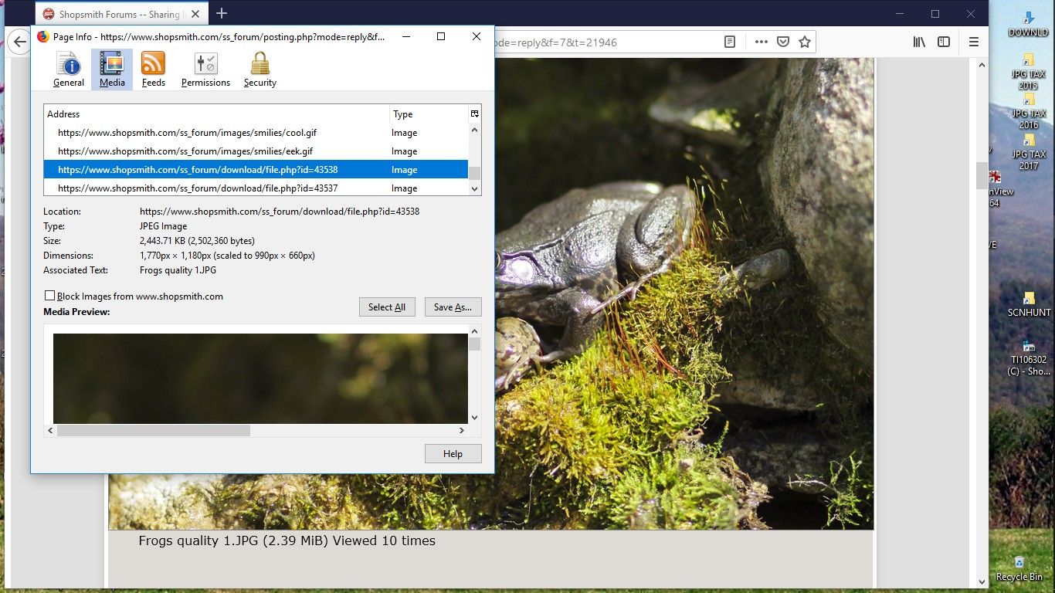Select the Shopsmith Forums browser tab
The height and width of the screenshot is (593, 1055).
[x=120, y=14]
